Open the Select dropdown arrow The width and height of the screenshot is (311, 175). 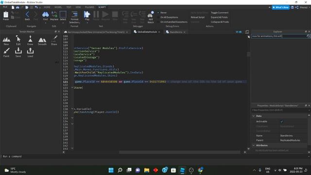click(63, 23)
